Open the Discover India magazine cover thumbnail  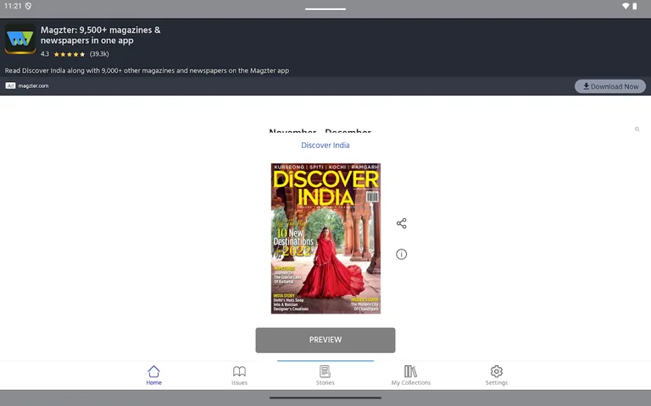tap(325, 239)
